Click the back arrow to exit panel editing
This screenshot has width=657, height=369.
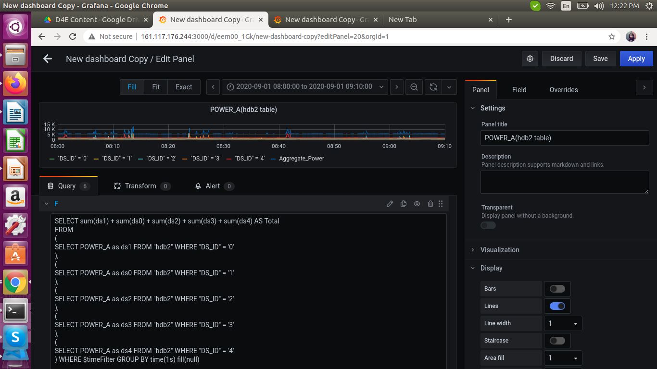[47, 59]
